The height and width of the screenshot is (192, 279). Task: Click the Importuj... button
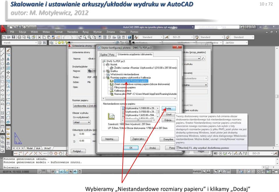click(x=110, y=139)
